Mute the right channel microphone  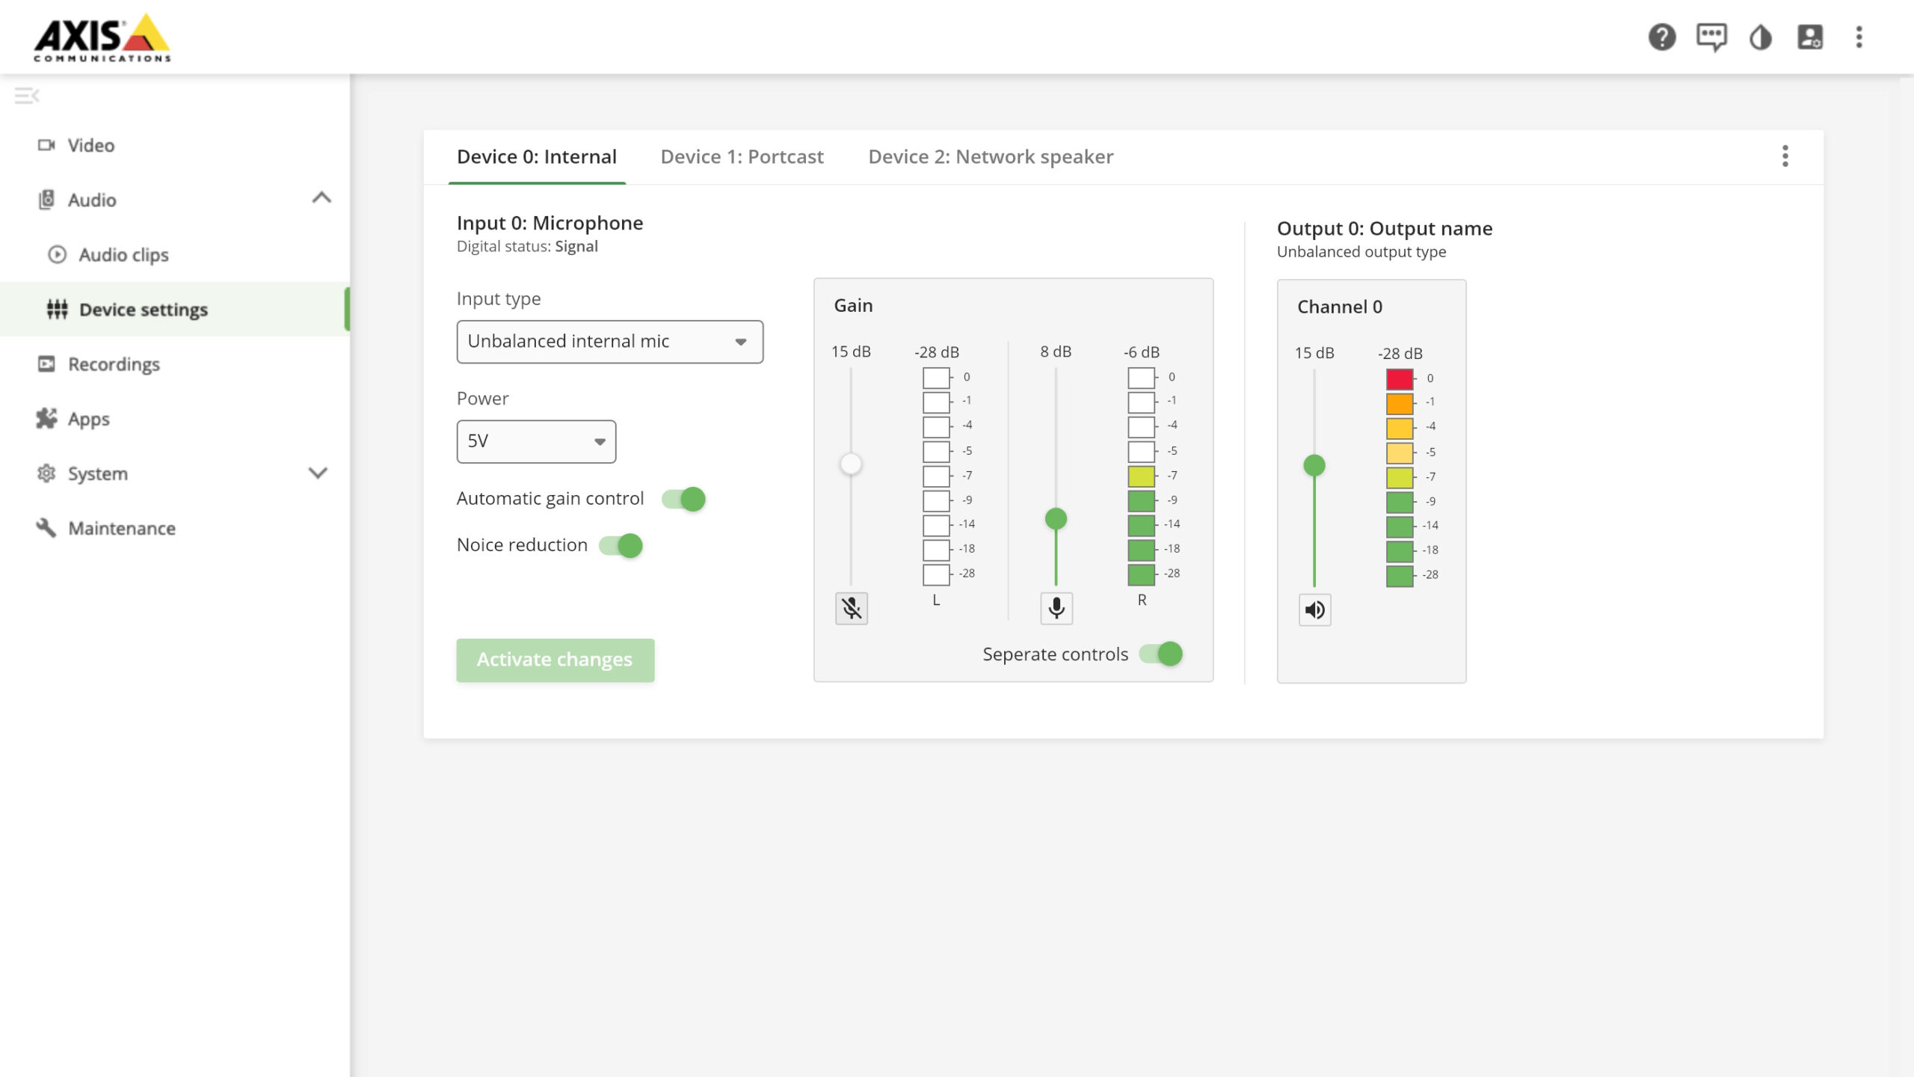tap(1056, 608)
